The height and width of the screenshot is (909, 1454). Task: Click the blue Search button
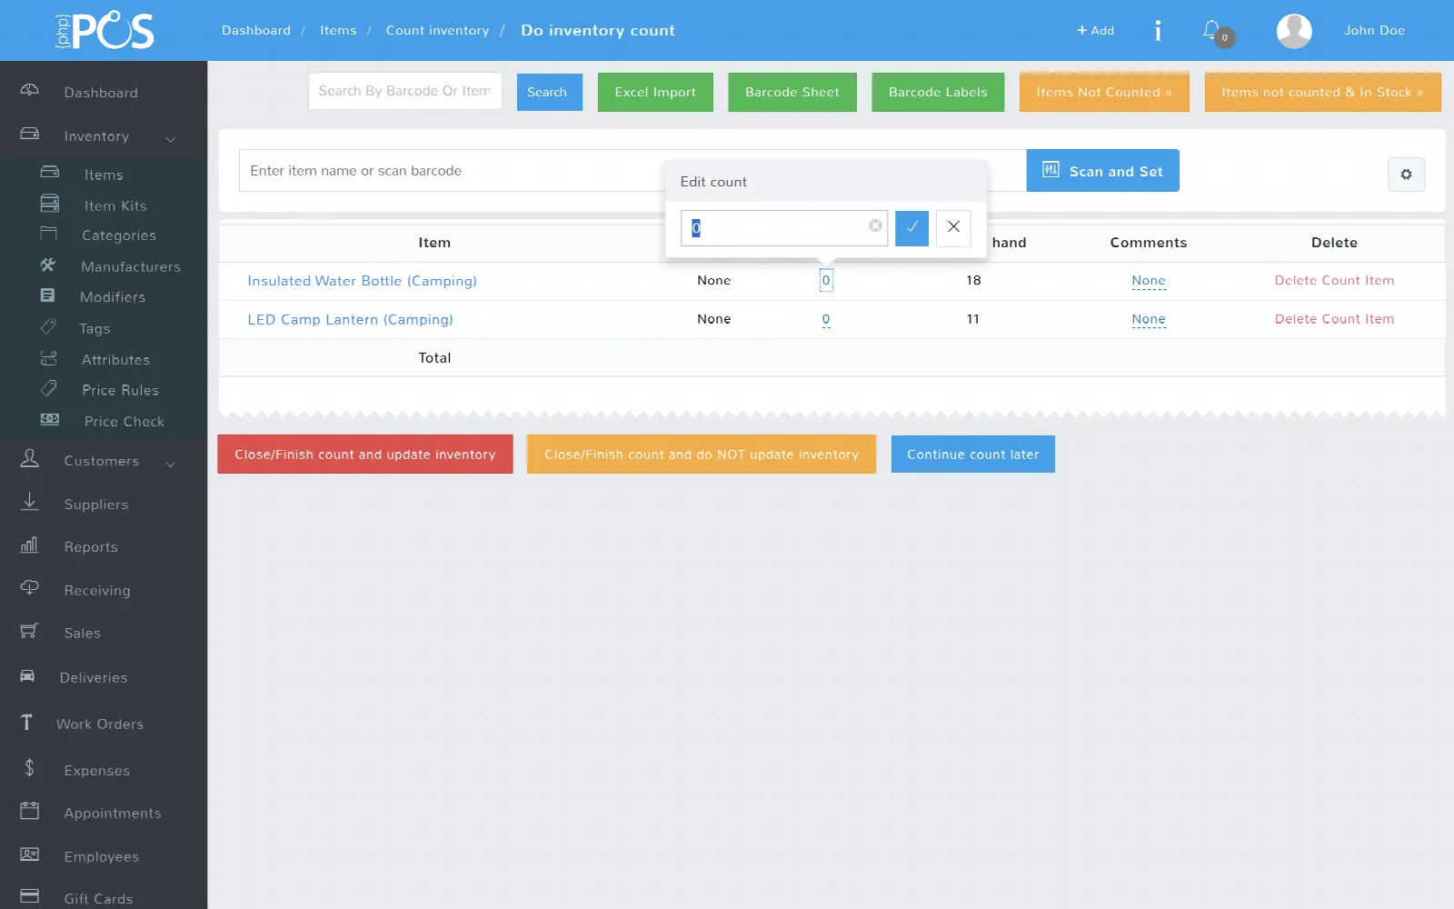tap(549, 92)
